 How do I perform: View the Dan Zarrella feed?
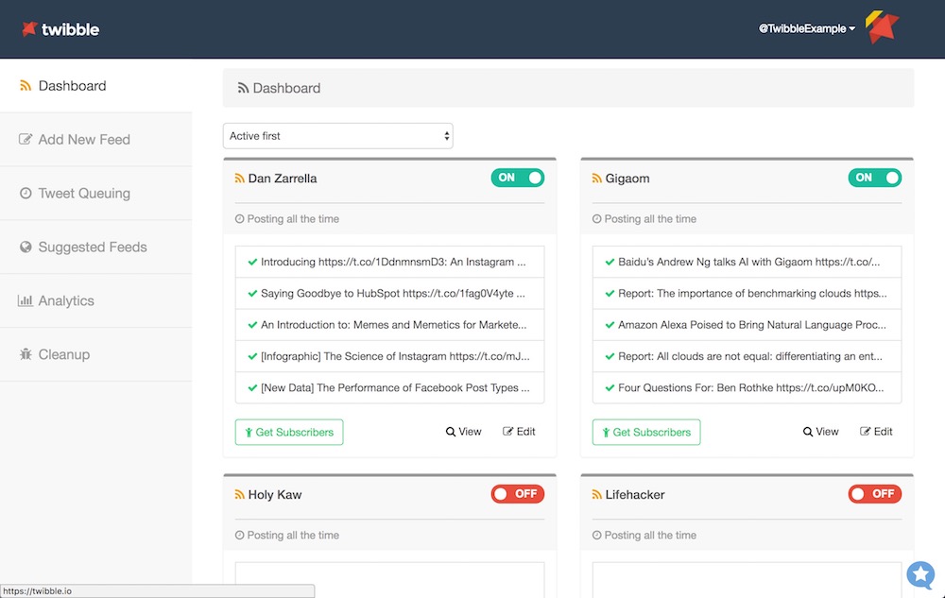tap(463, 432)
